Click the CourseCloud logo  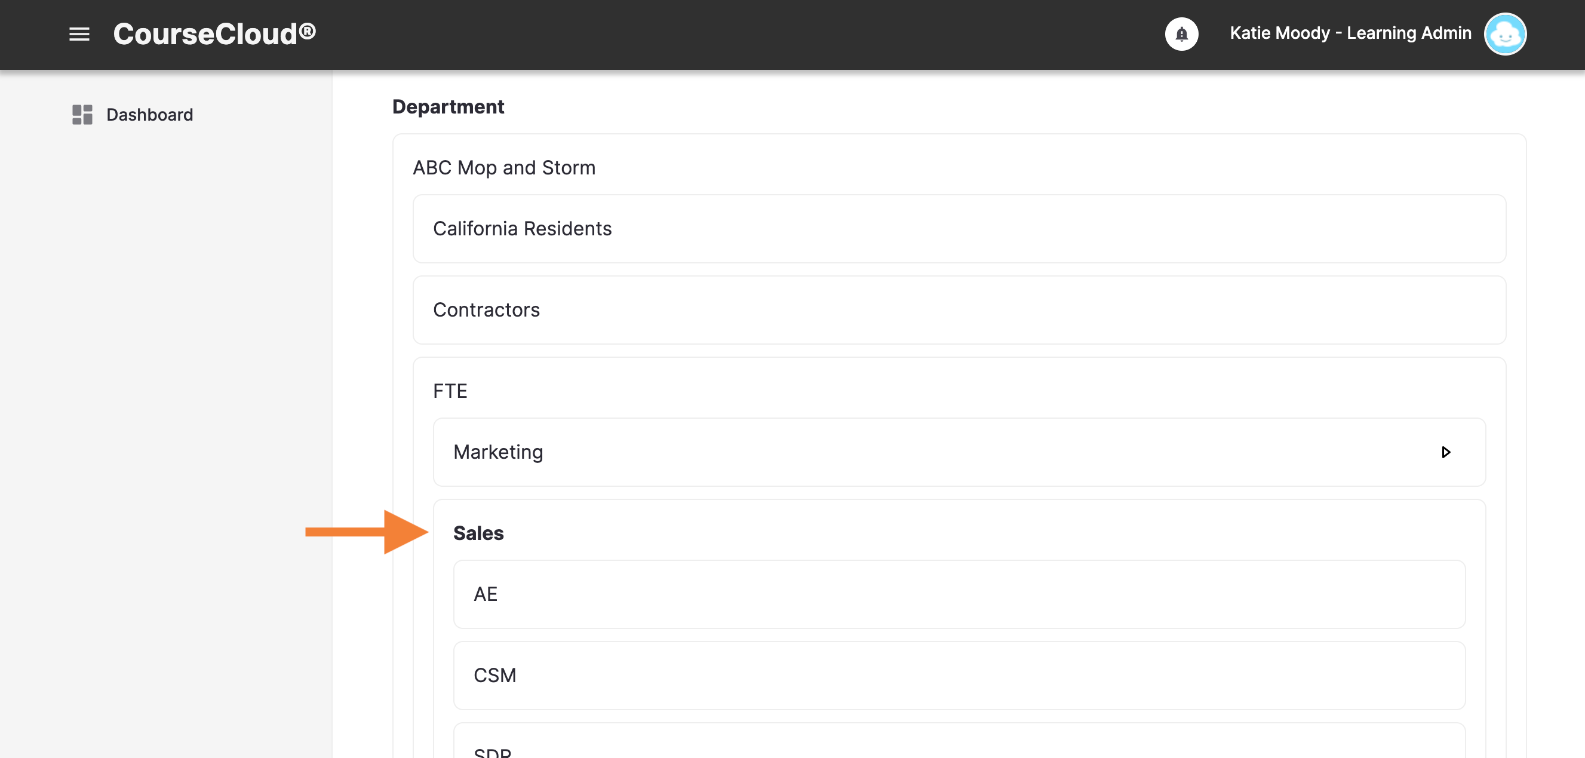coord(215,34)
